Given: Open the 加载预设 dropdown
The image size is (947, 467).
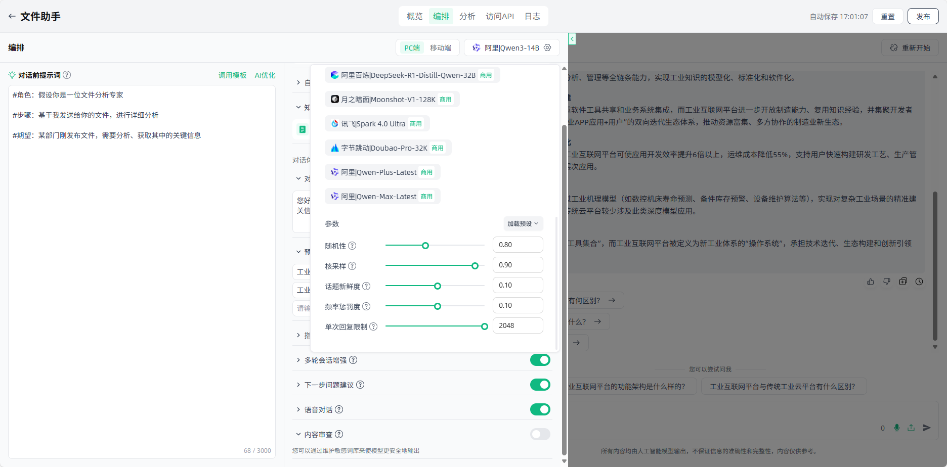Looking at the screenshot, I should coord(523,223).
